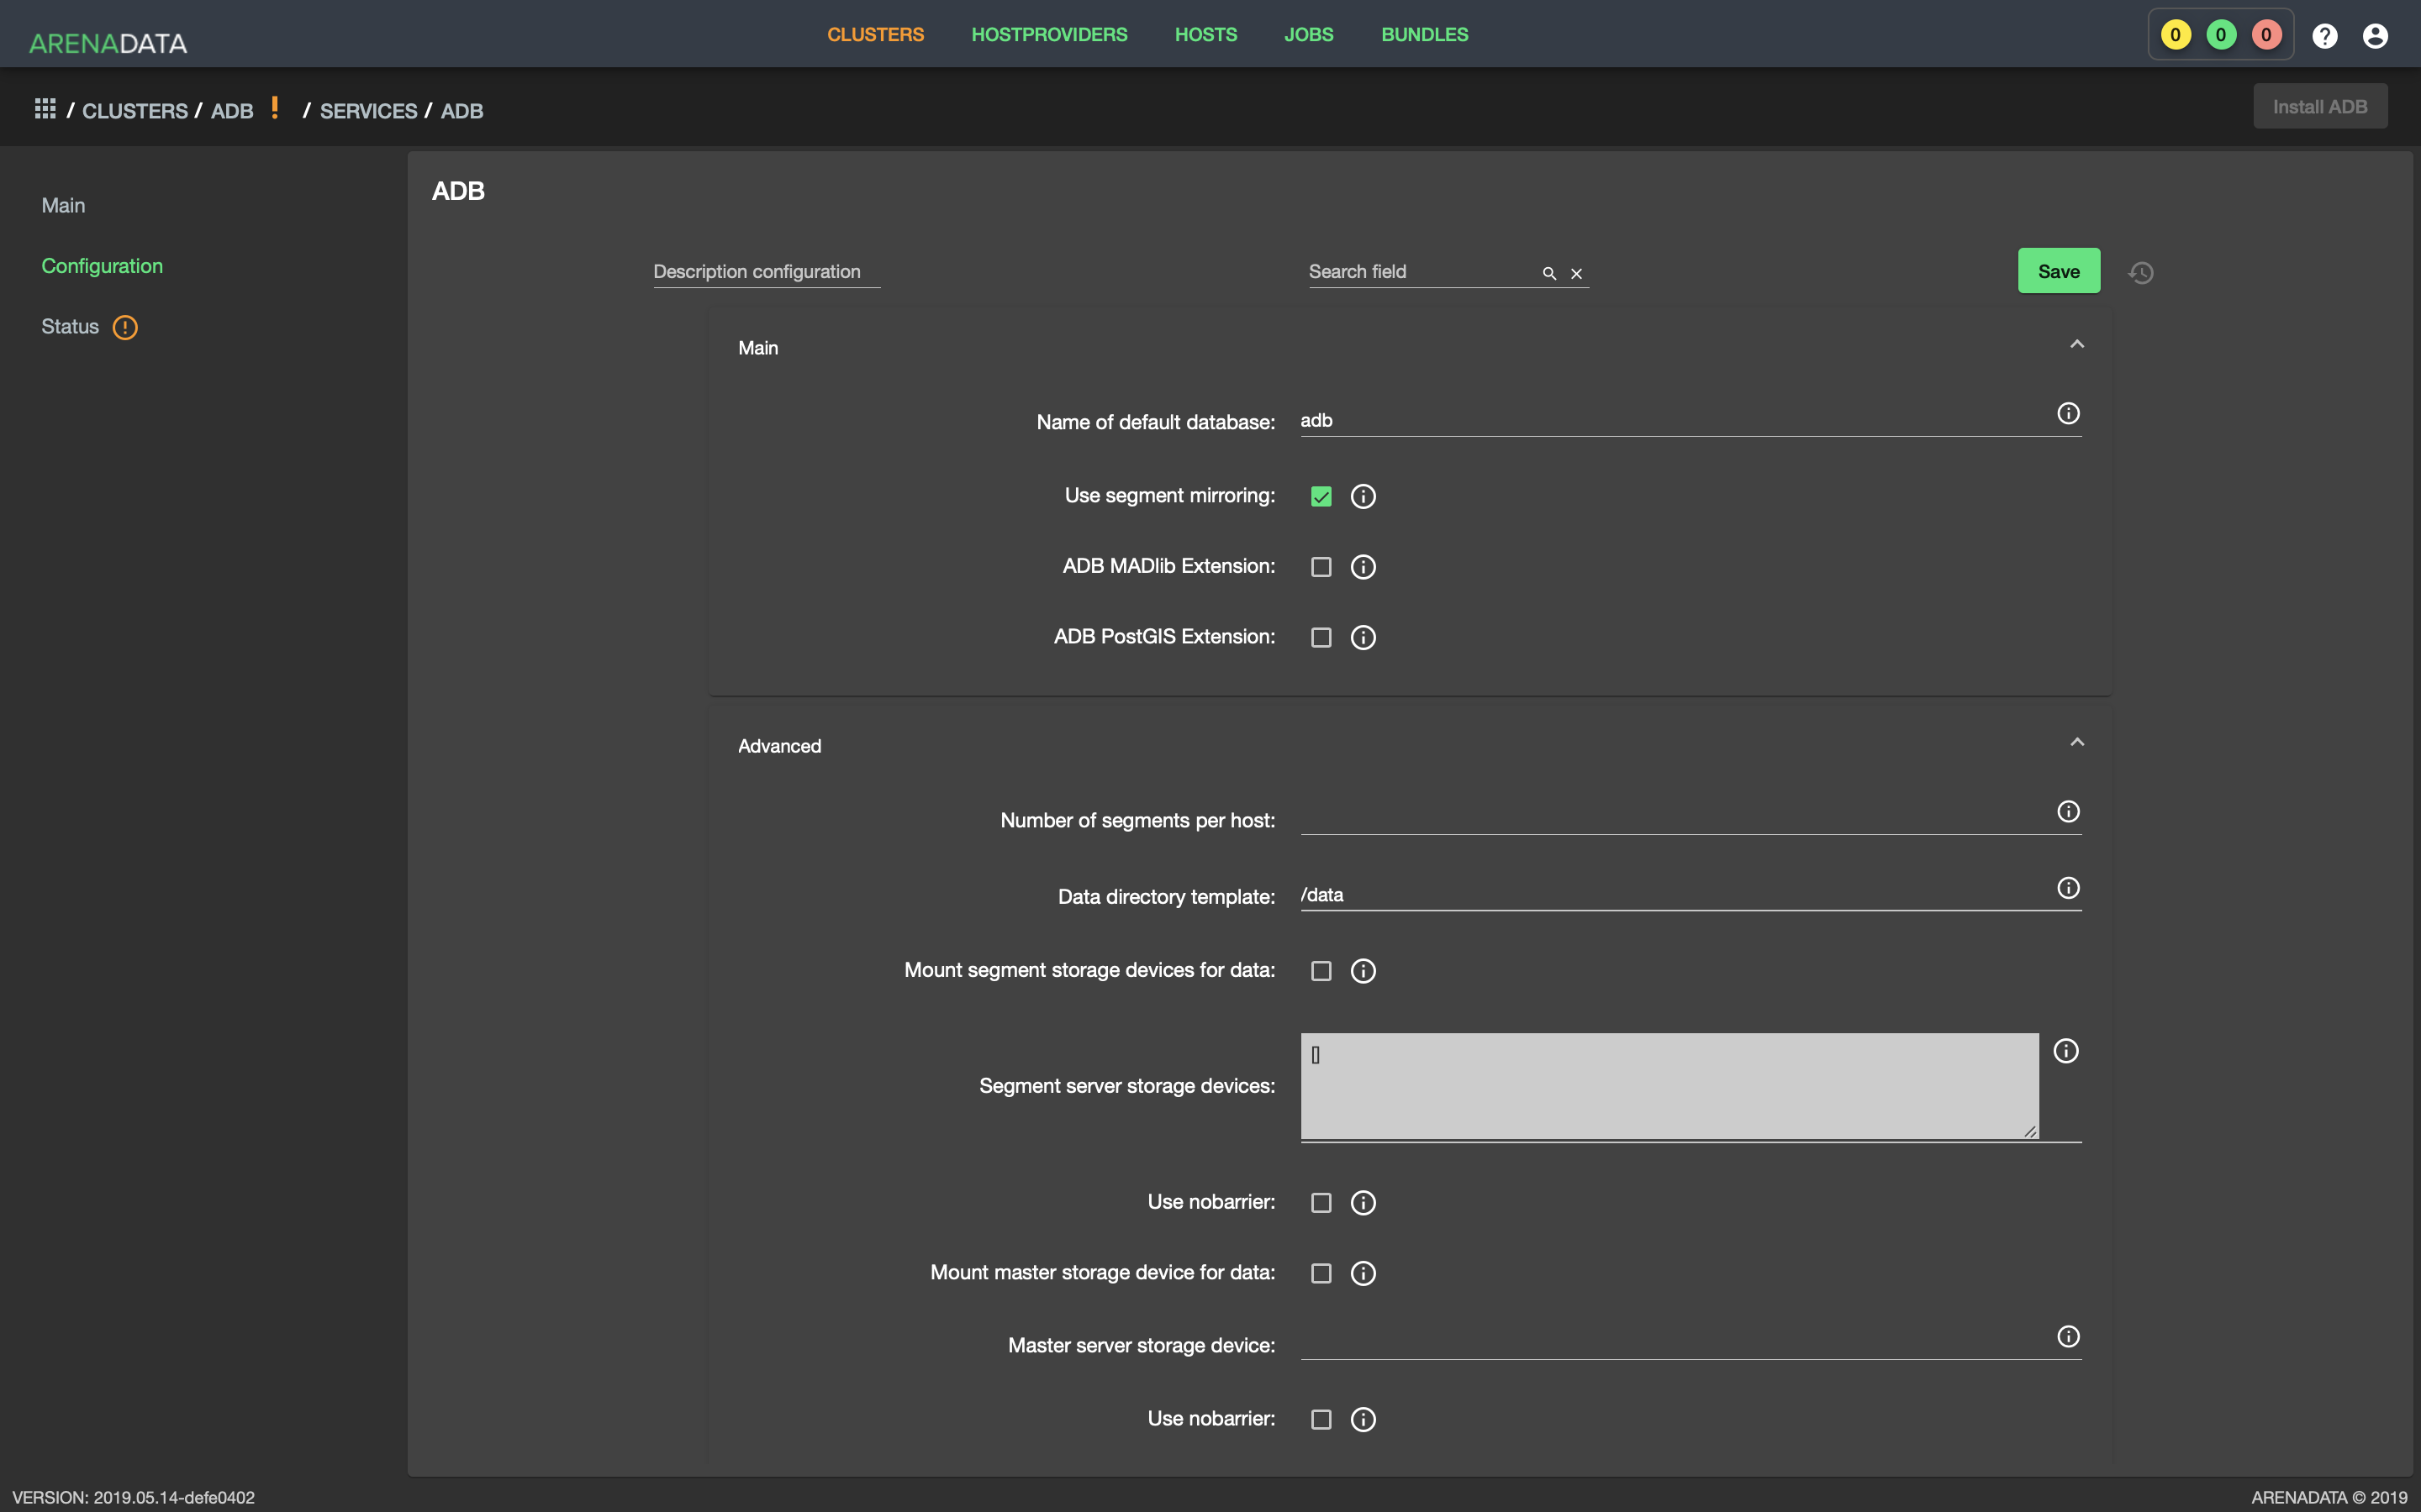
Task: Switch to Status sidebar tab
Action: point(70,326)
